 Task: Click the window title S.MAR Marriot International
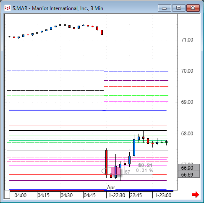[x=58, y=8]
